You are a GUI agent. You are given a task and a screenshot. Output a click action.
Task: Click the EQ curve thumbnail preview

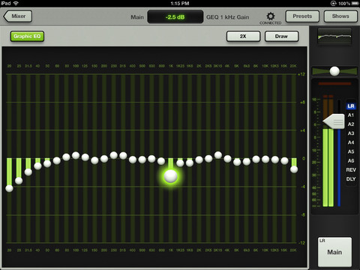(334, 36)
